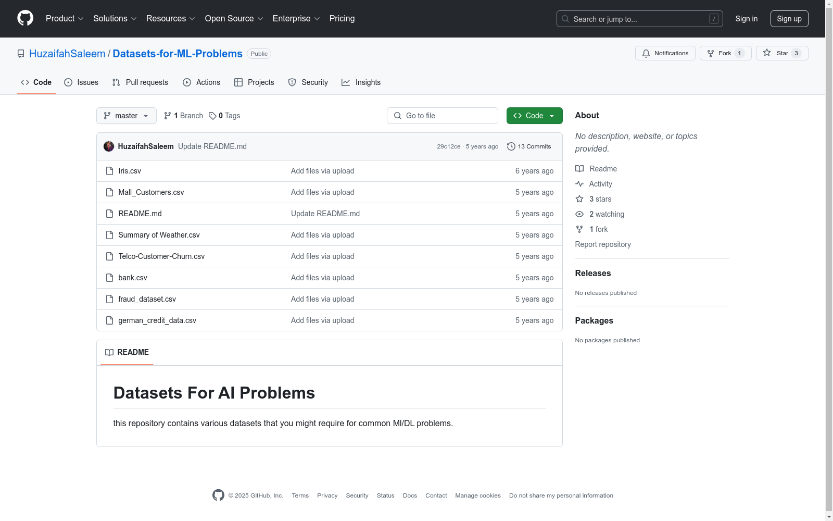Viewport: 833px width, 521px height.
Task: Click the page vertical scrollbar
Action: click(x=829, y=260)
